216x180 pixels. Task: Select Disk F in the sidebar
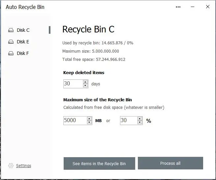click(23, 53)
